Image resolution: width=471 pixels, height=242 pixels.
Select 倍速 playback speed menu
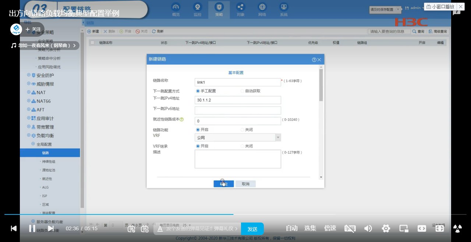point(330,228)
